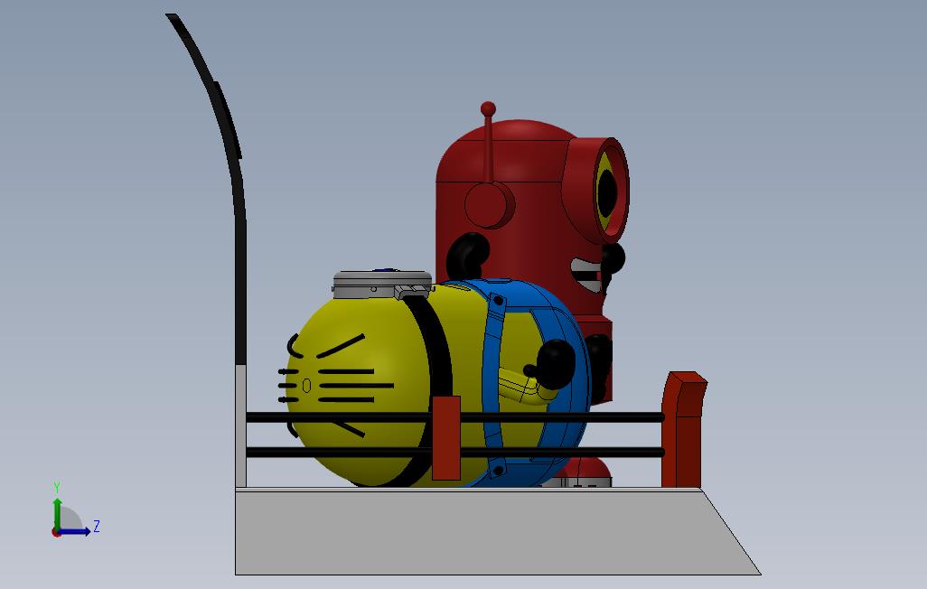Select the lower black guard rail
Screen dimensions: 927x589
pos(454,453)
